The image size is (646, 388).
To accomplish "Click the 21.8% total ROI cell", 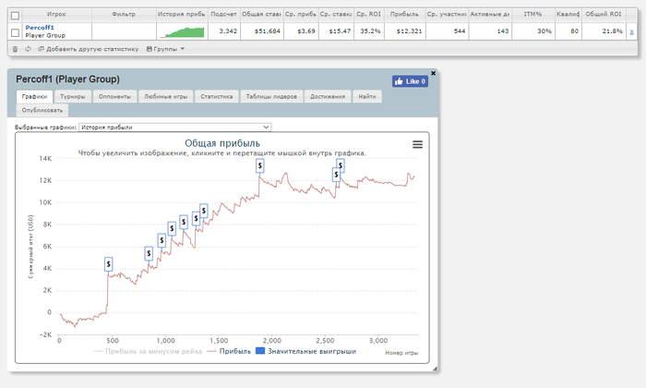I will click(604, 31).
